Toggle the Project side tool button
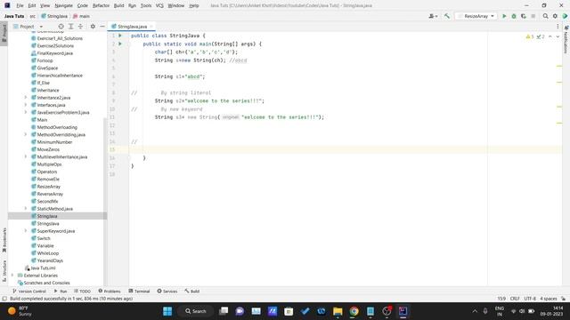 click(4, 33)
